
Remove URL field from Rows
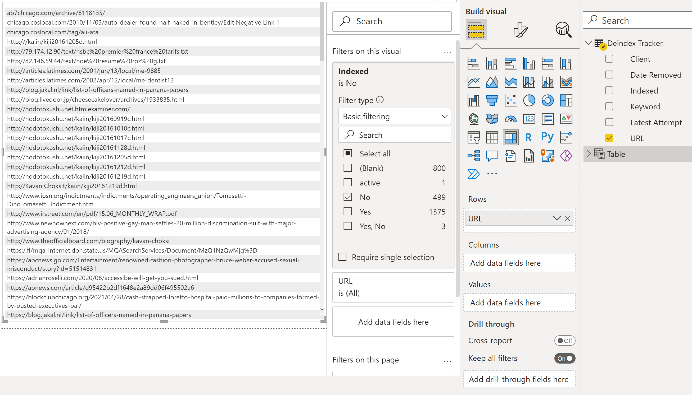568,219
